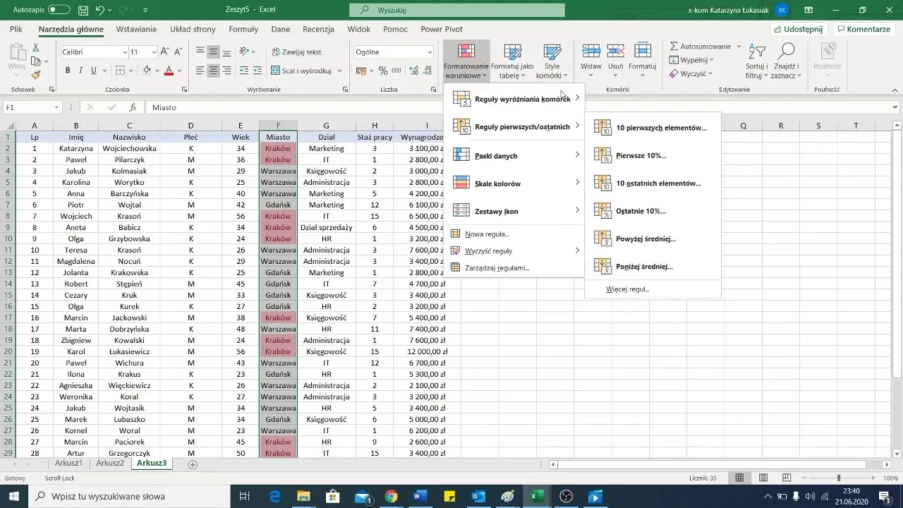Click the Windows taskbar search field
Image resolution: width=903 pixels, height=508 pixels.
pyautogui.click(x=127, y=497)
